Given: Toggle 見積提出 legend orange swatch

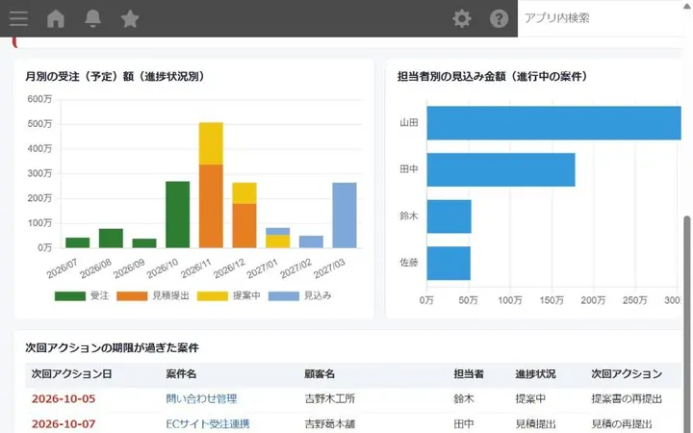Looking at the screenshot, I should coord(132,296).
